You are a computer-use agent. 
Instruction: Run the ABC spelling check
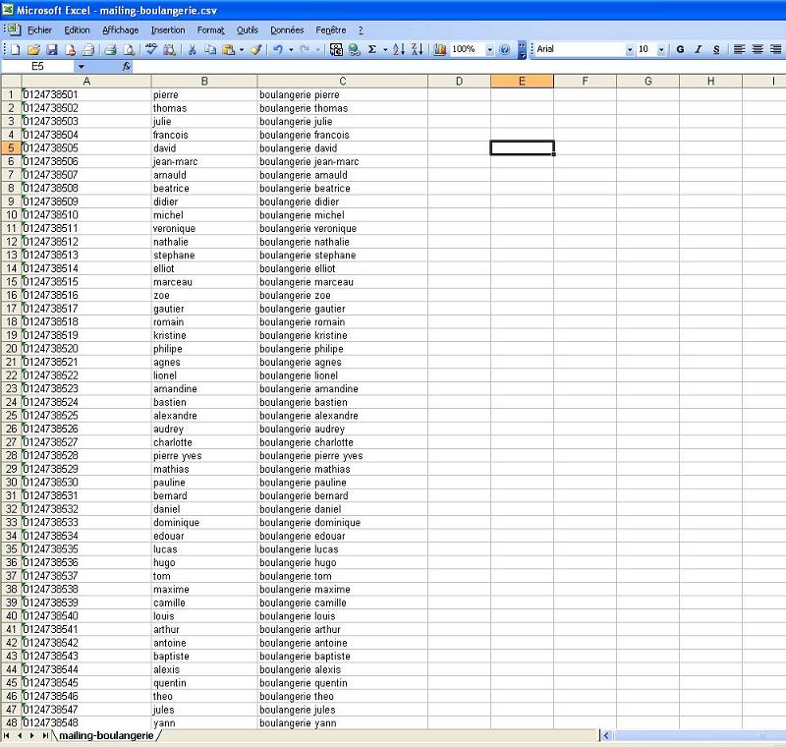151,49
